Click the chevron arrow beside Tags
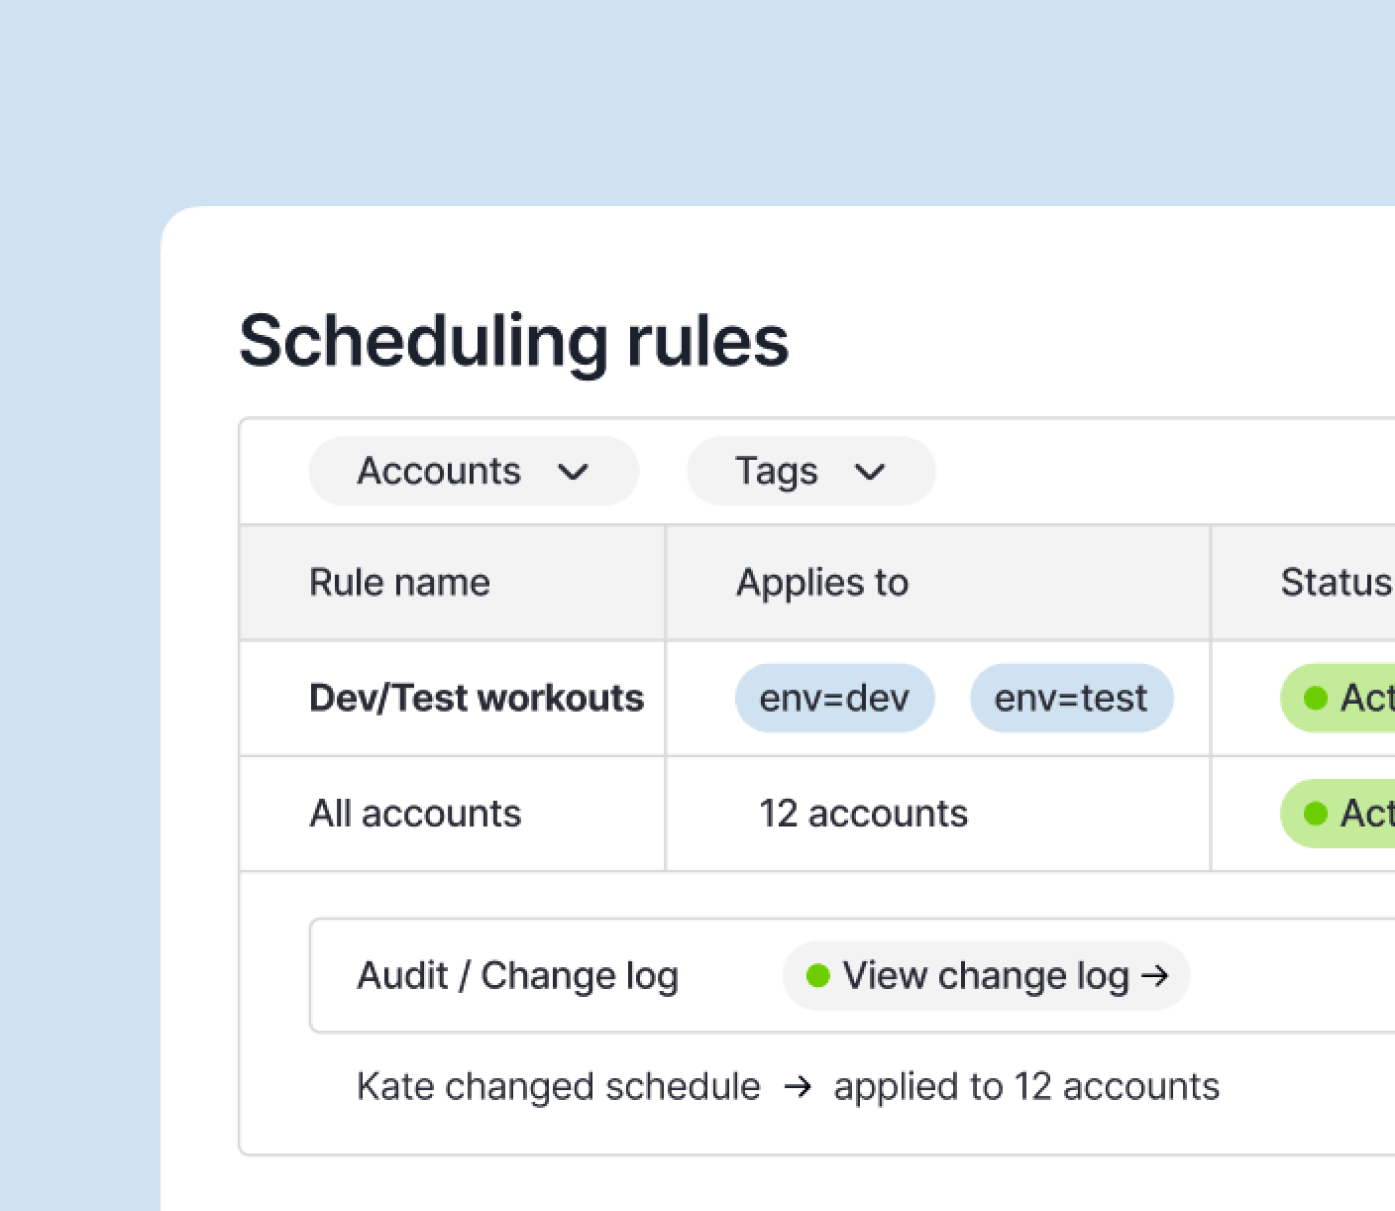This screenshot has width=1395, height=1211. click(869, 472)
